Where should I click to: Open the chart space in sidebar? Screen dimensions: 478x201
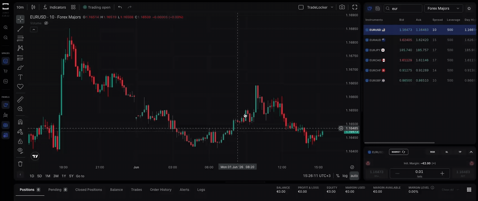(6, 61)
